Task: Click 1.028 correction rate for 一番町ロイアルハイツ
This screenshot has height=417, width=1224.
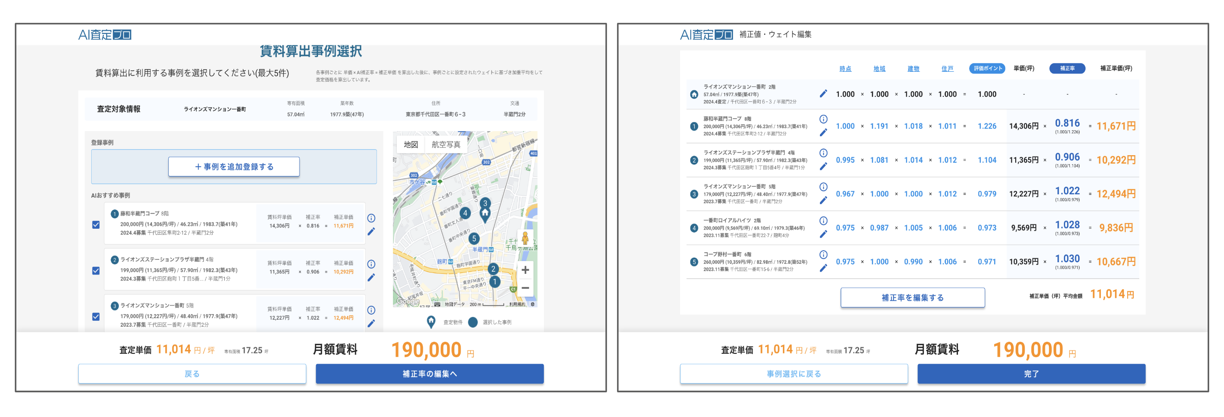Action: tap(1067, 225)
